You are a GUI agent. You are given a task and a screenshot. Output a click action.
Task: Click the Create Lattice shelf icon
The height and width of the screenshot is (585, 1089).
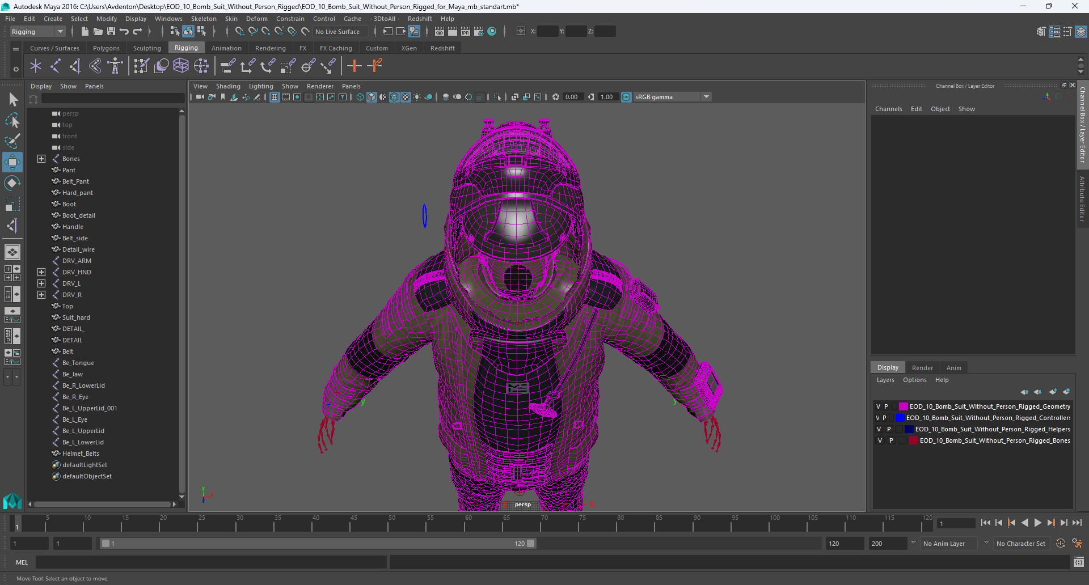click(181, 66)
